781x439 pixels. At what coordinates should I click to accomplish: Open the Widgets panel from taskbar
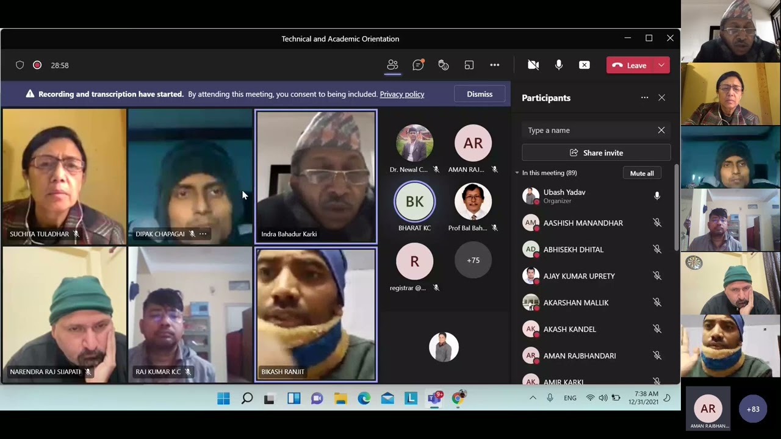[293, 399]
